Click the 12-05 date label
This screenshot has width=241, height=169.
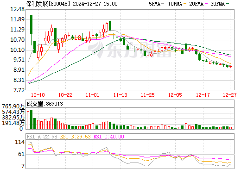click(x=175, y=95)
